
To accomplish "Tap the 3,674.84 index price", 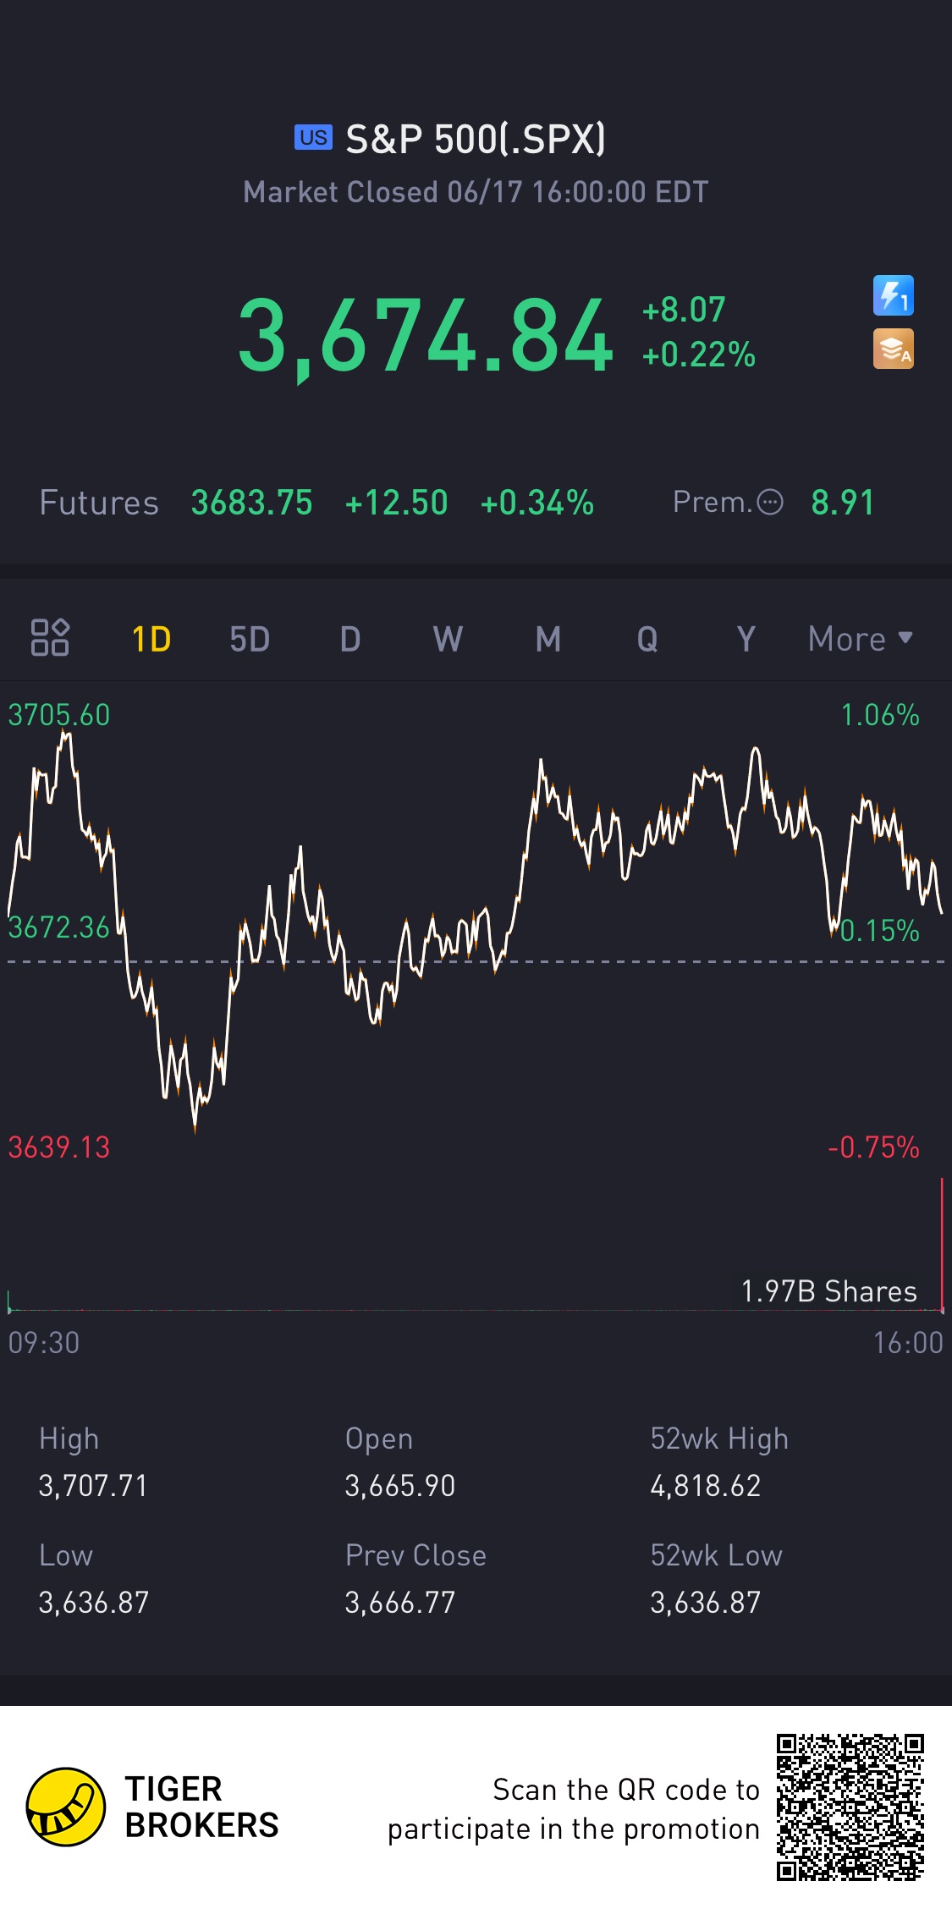I will pyautogui.click(x=425, y=336).
